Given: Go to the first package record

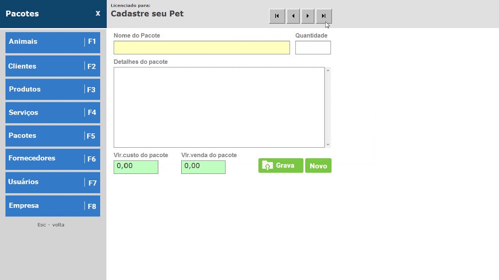Looking at the screenshot, I should [x=277, y=16].
